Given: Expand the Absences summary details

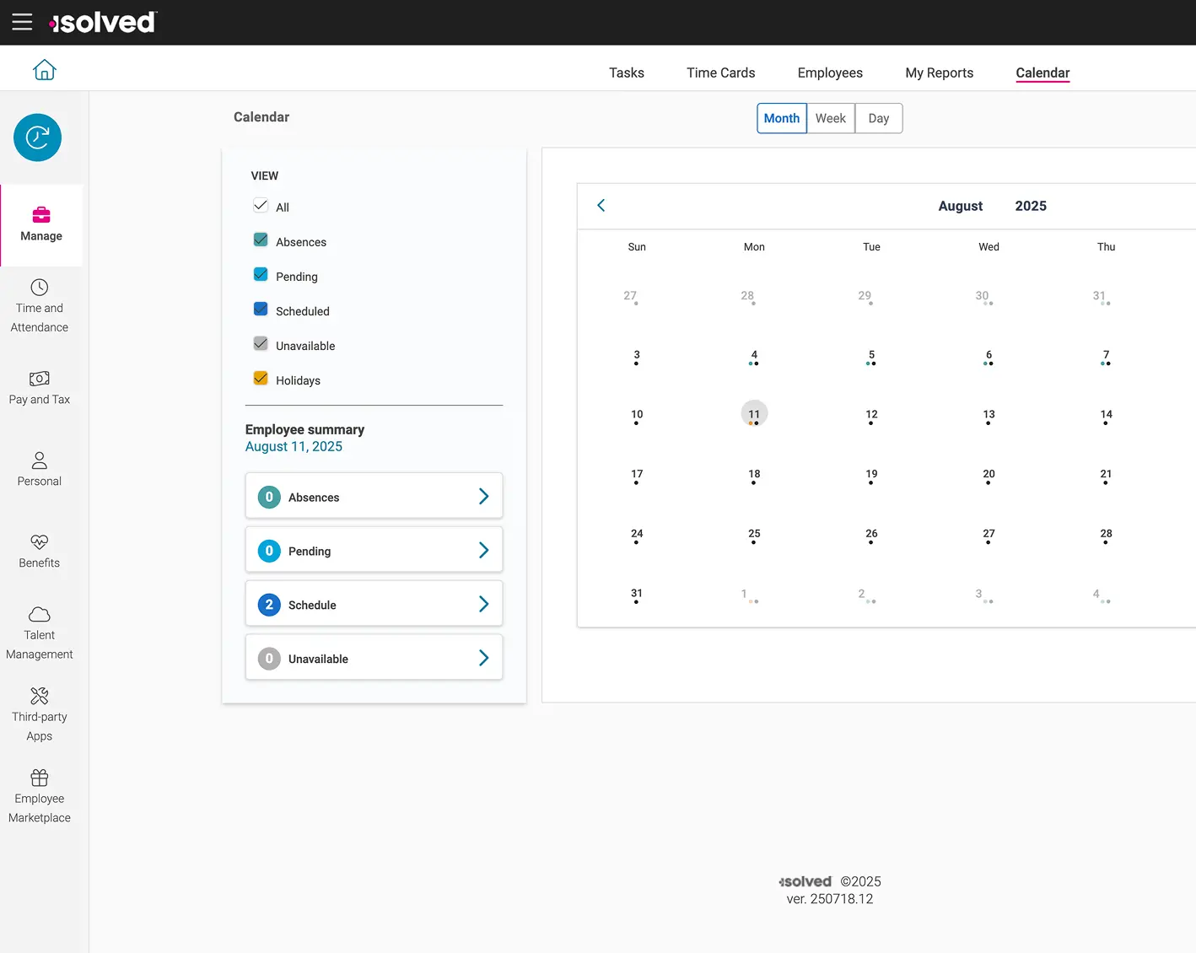Looking at the screenshot, I should [x=483, y=496].
